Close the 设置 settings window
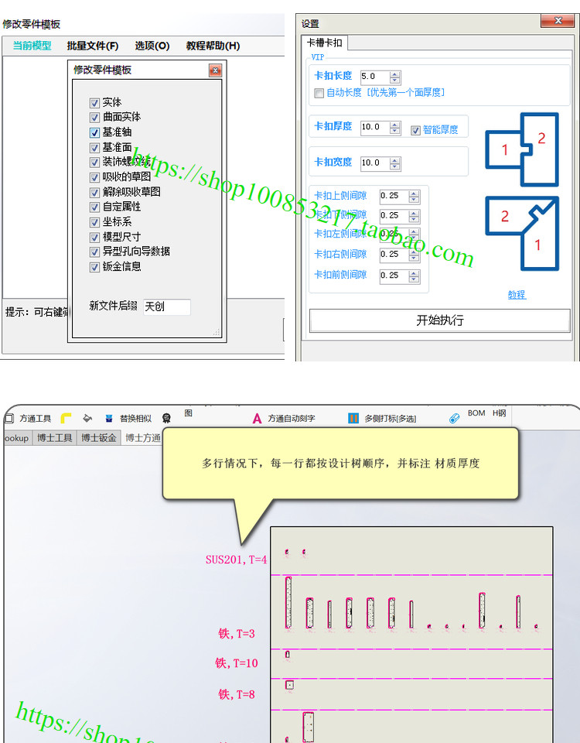 tap(558, 20)
